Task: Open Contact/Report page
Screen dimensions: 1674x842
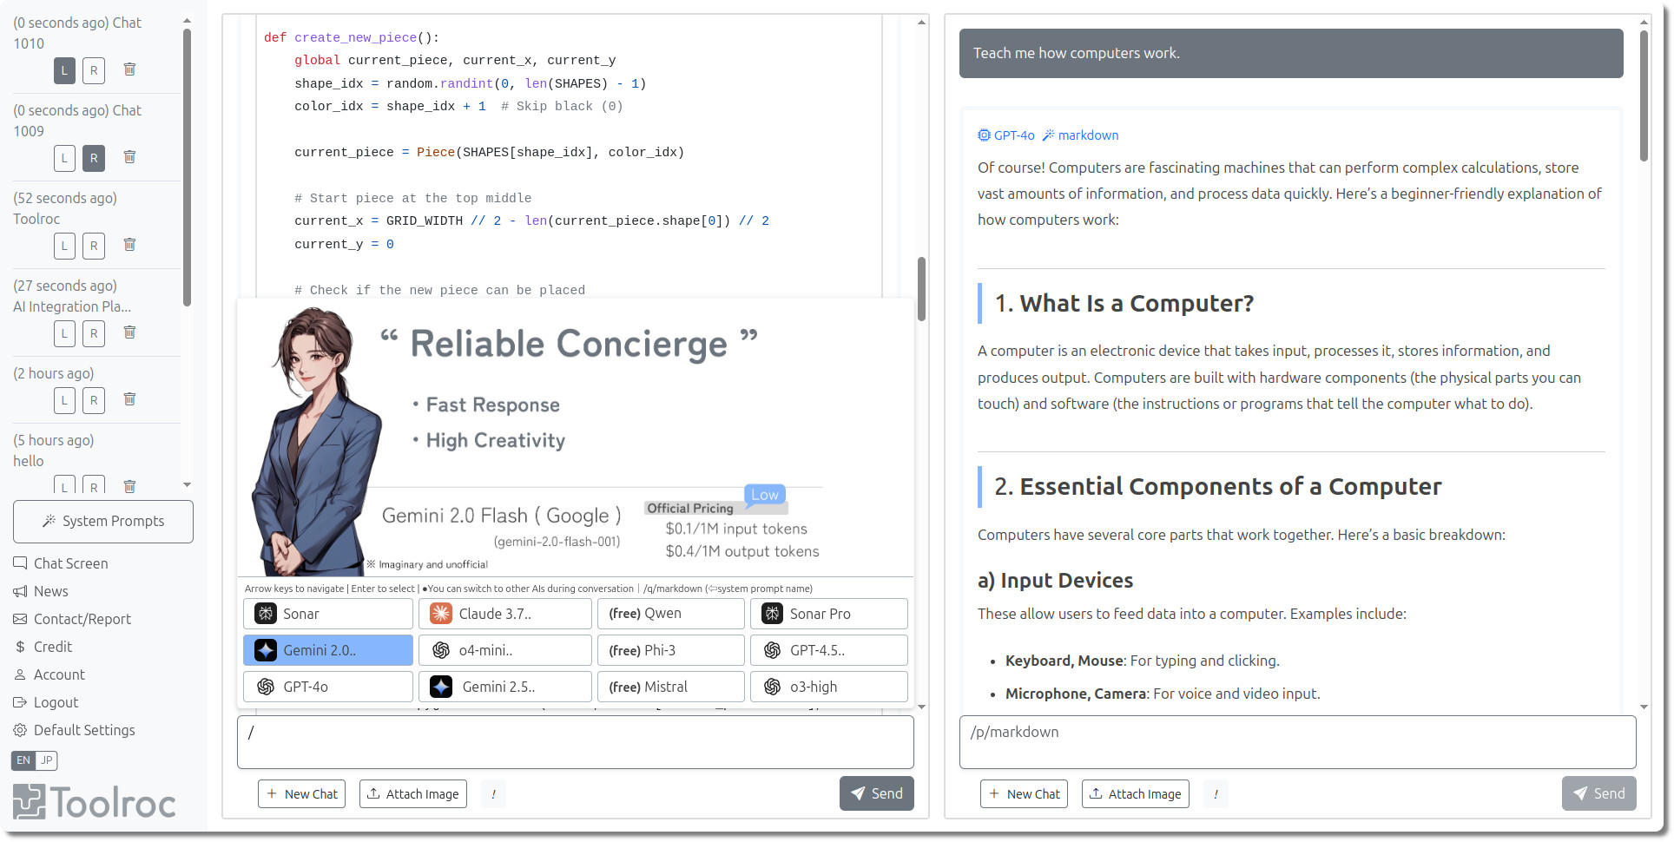Action: 72,619
